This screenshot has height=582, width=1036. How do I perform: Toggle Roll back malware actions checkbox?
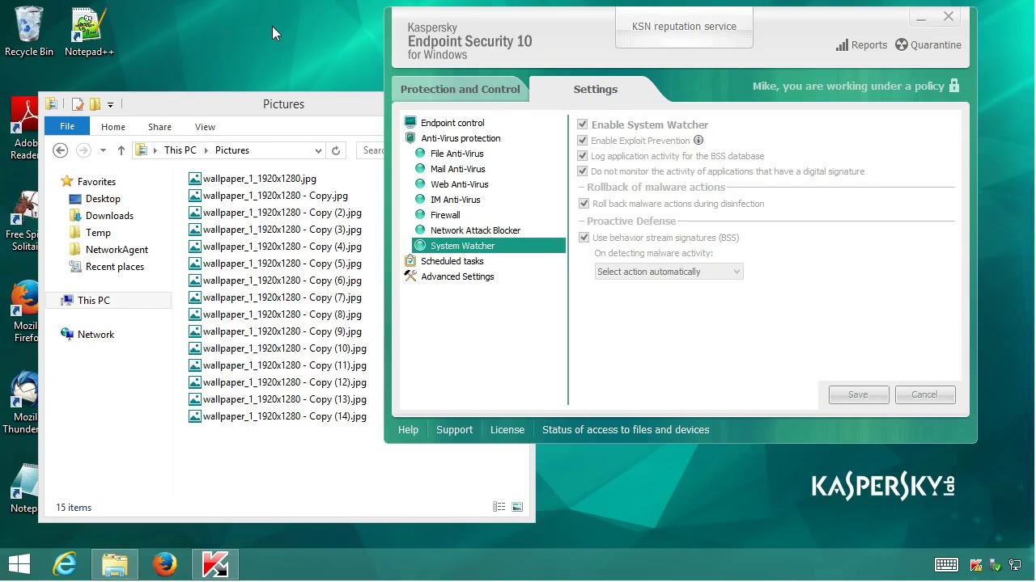coord(584,204)
